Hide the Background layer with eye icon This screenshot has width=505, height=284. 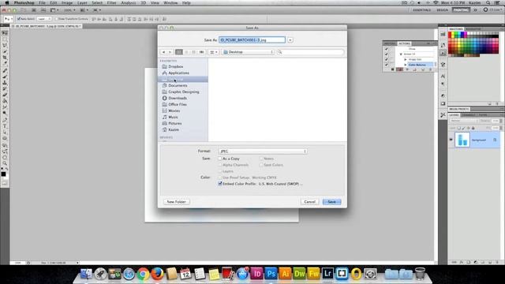tap(451, 140)
